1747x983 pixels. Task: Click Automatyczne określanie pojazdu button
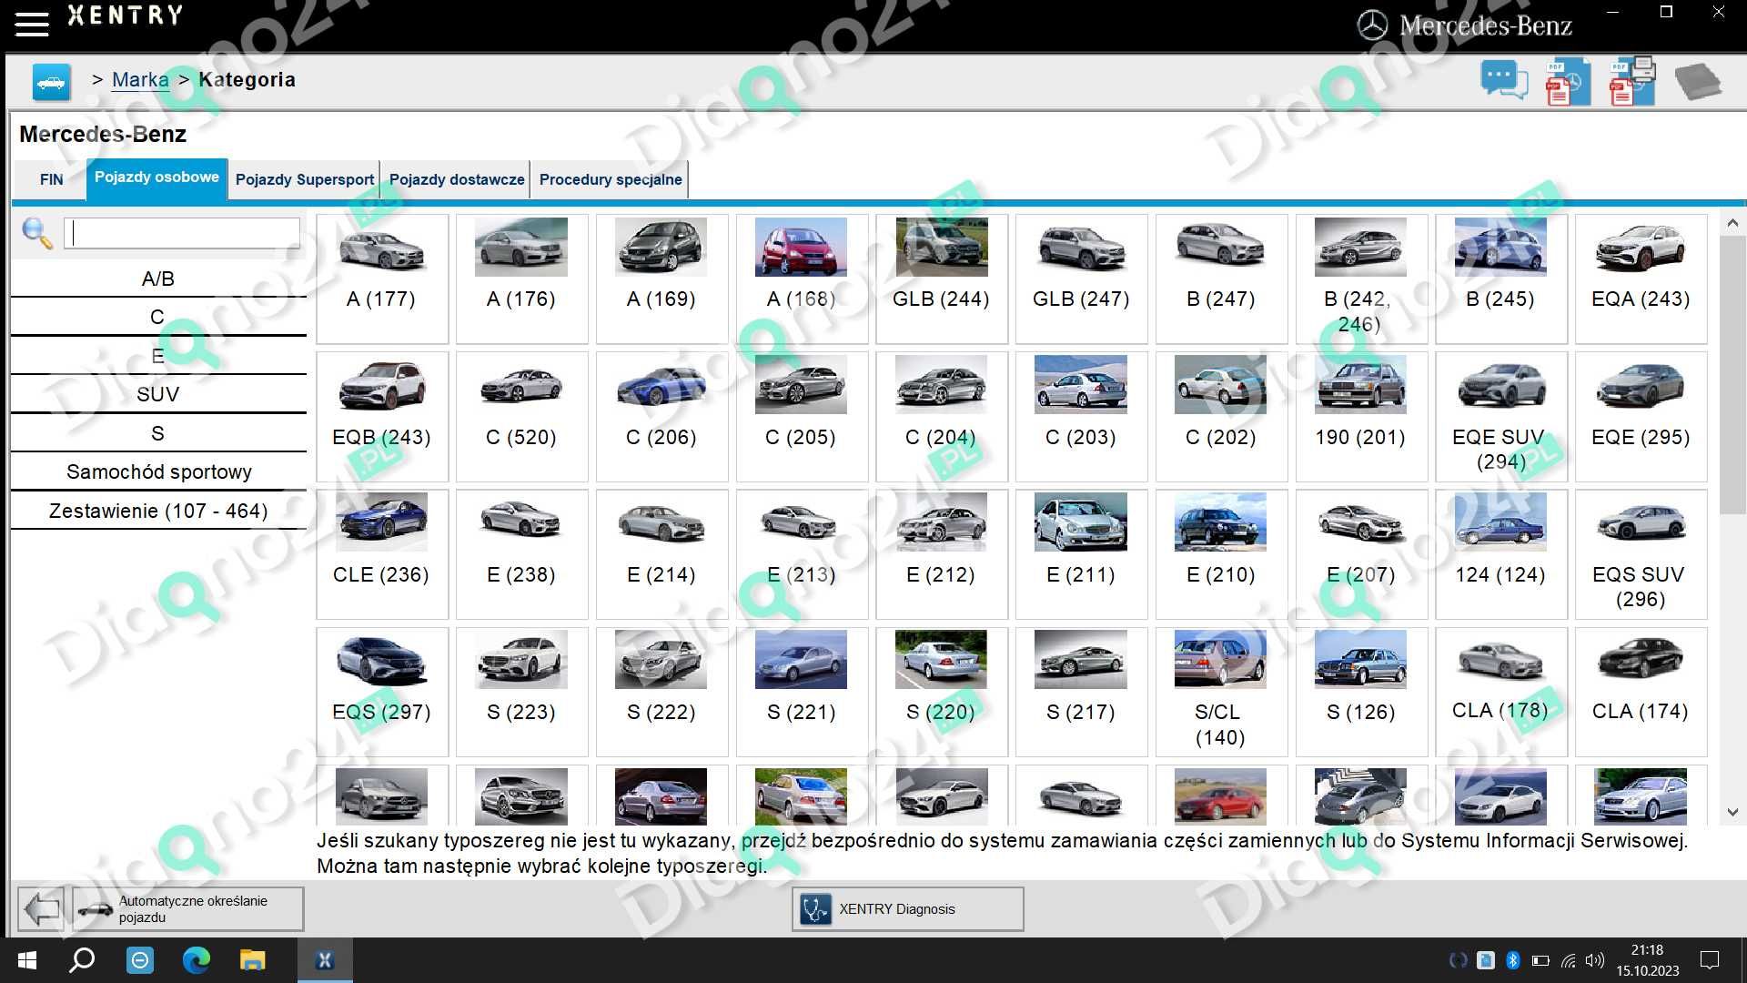[188, 908]
